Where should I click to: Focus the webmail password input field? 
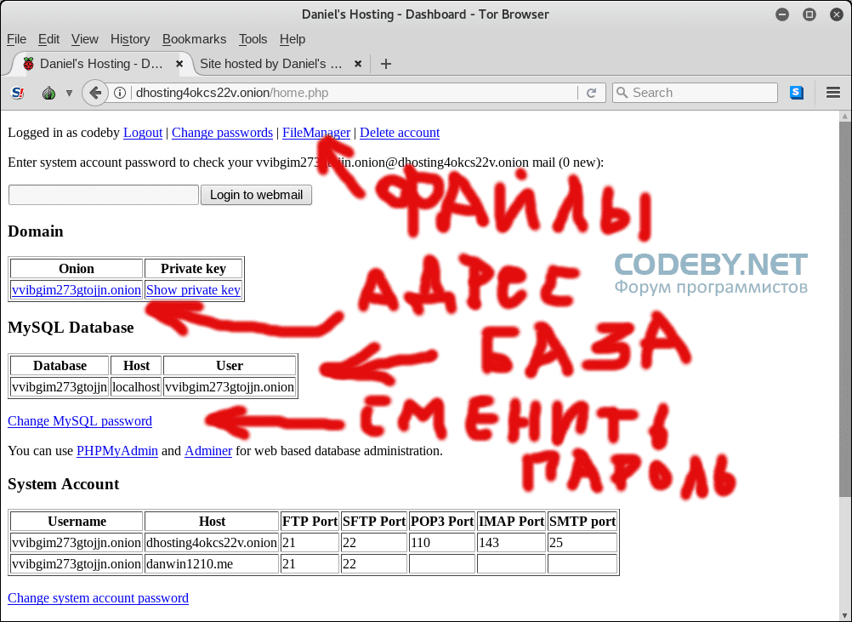103,195
